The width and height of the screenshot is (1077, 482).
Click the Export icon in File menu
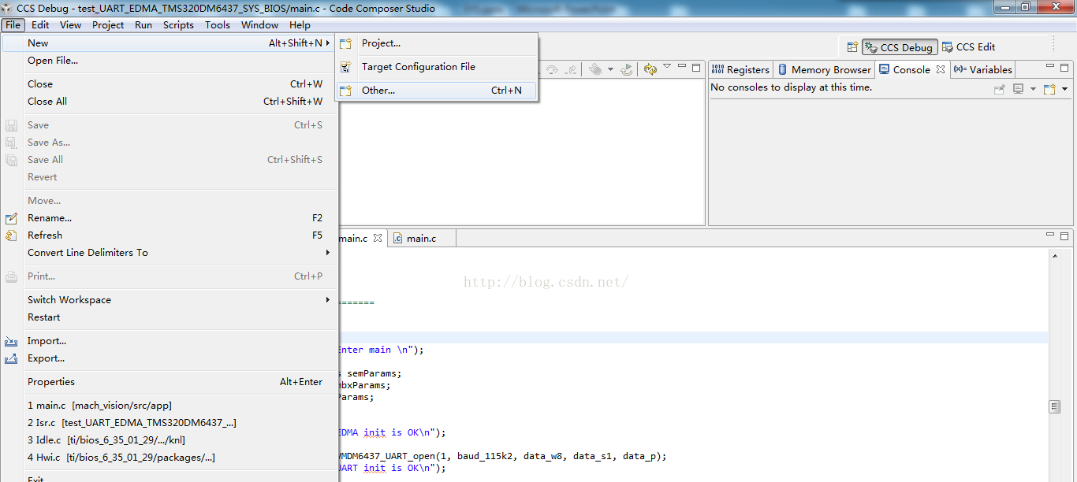11,358
